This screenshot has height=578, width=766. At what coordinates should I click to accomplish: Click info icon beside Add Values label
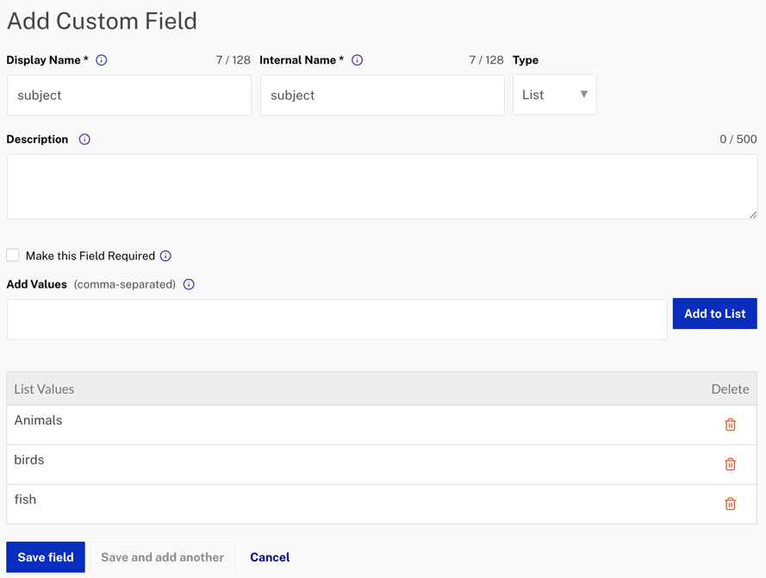pyautogui.click(x=189, y=284)
